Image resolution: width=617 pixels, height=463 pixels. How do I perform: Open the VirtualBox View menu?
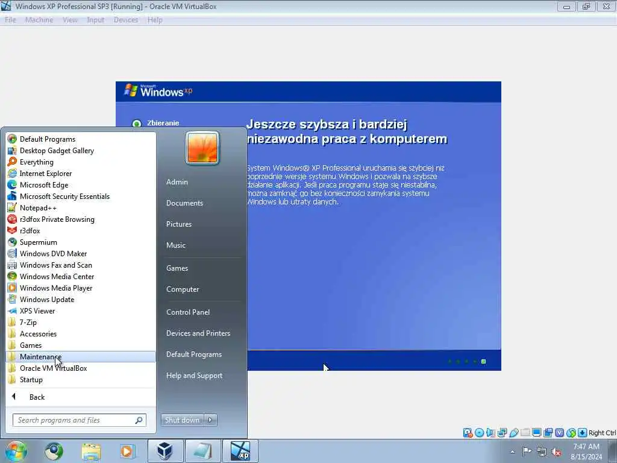tap(70, 20)
